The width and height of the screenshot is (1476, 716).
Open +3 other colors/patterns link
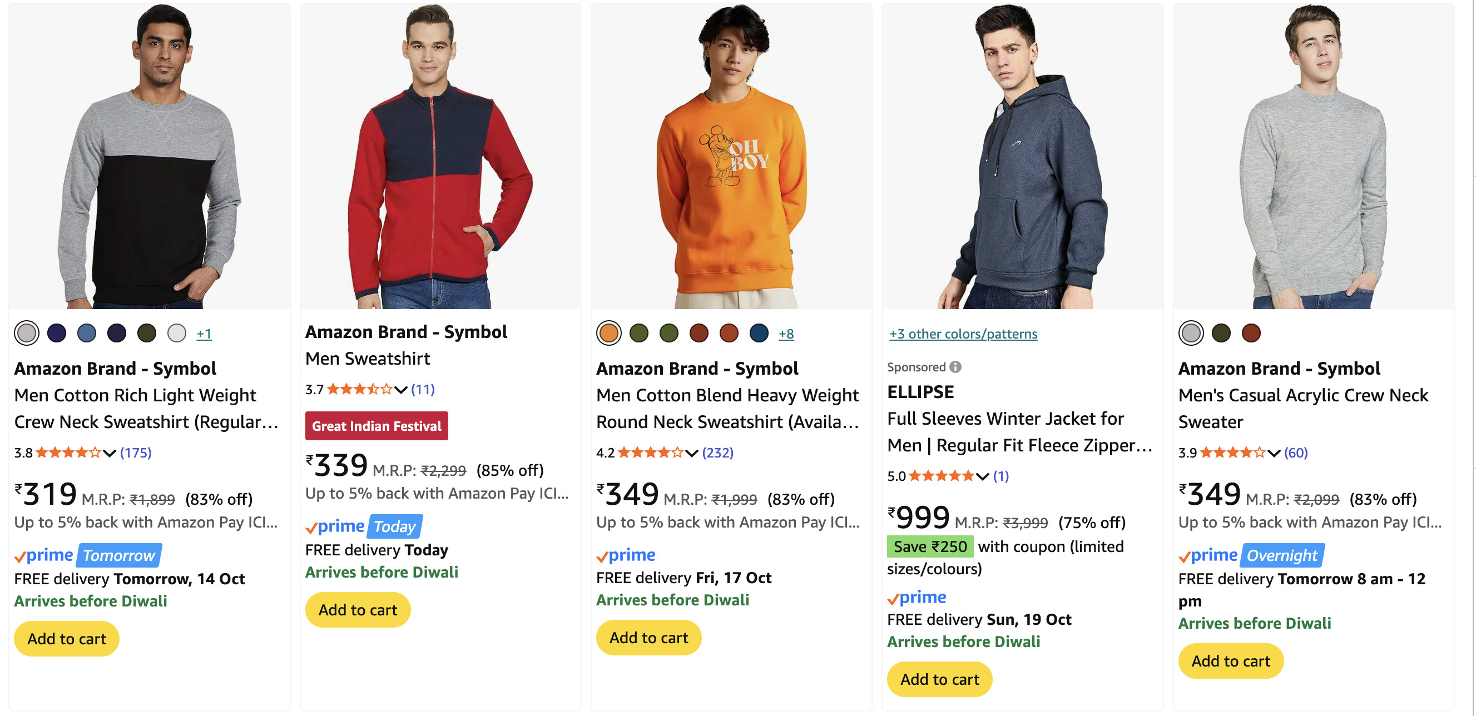click(963, 334)
